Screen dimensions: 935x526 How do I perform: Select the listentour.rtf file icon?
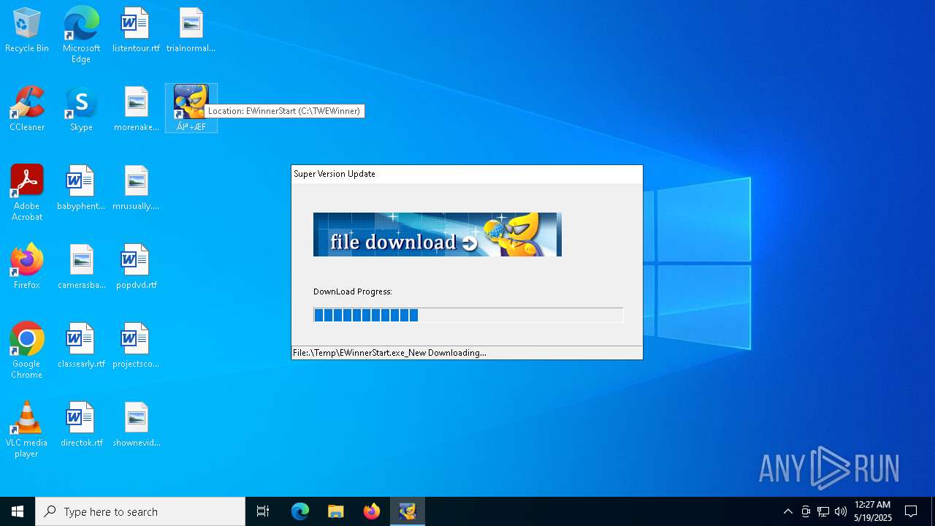click(x=136, y=31)
